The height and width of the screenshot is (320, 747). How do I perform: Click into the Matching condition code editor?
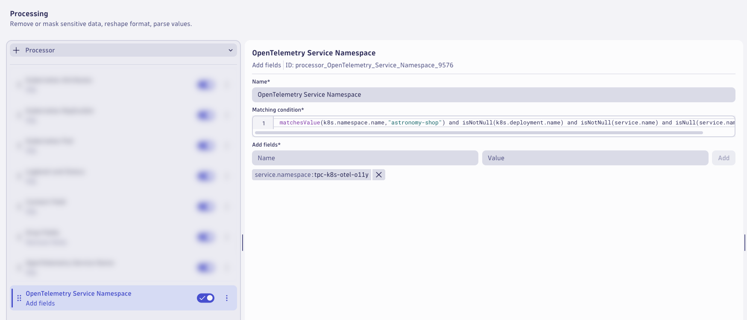click(x=504, y=123)
